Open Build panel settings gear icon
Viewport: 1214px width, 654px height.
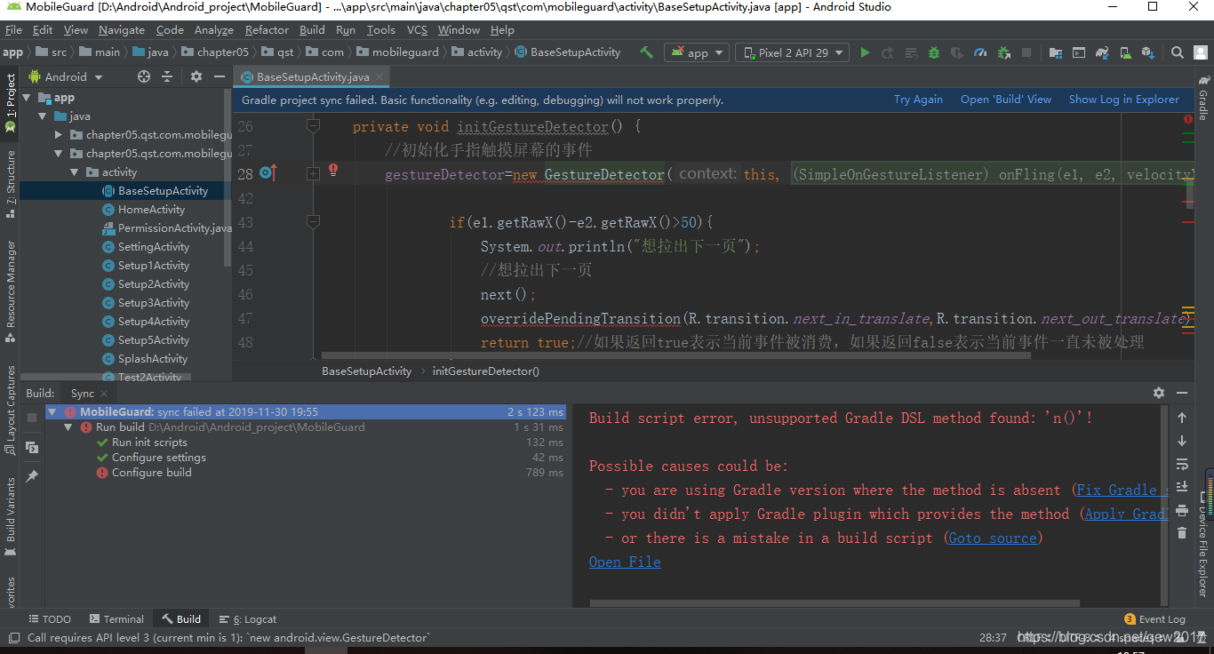(1159, 393)
